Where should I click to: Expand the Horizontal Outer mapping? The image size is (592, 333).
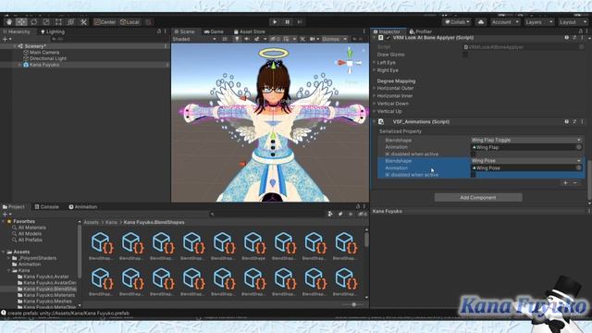click(x=374, y=88)
